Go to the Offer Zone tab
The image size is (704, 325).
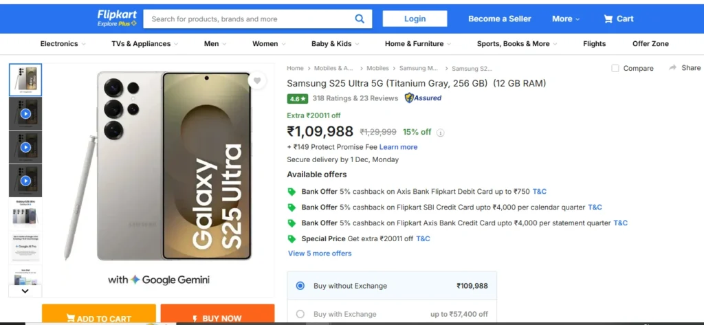click(650, 44)
